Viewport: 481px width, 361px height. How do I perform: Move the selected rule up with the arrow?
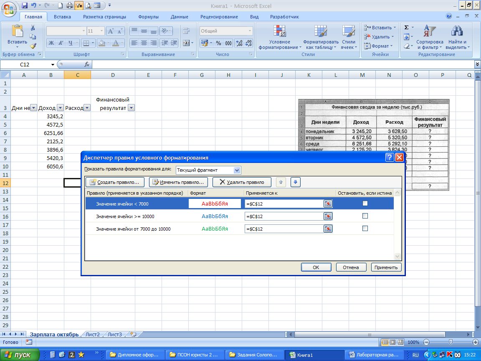tap(281, 182)
